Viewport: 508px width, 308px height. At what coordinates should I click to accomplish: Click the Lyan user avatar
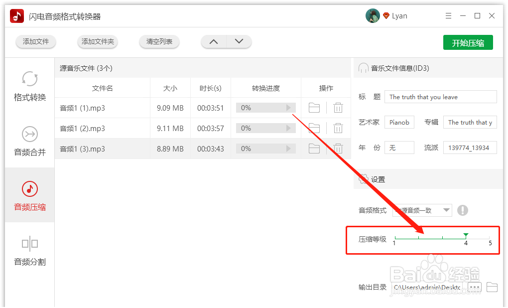pos(373,15)
